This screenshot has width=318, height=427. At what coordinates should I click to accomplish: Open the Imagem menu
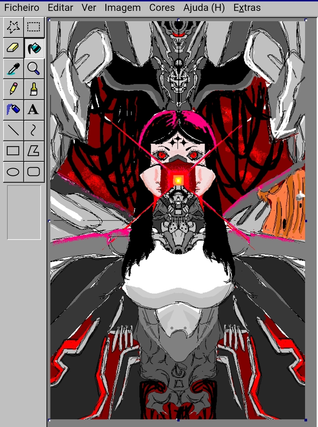pyautogui.click(x=122, y=8)
